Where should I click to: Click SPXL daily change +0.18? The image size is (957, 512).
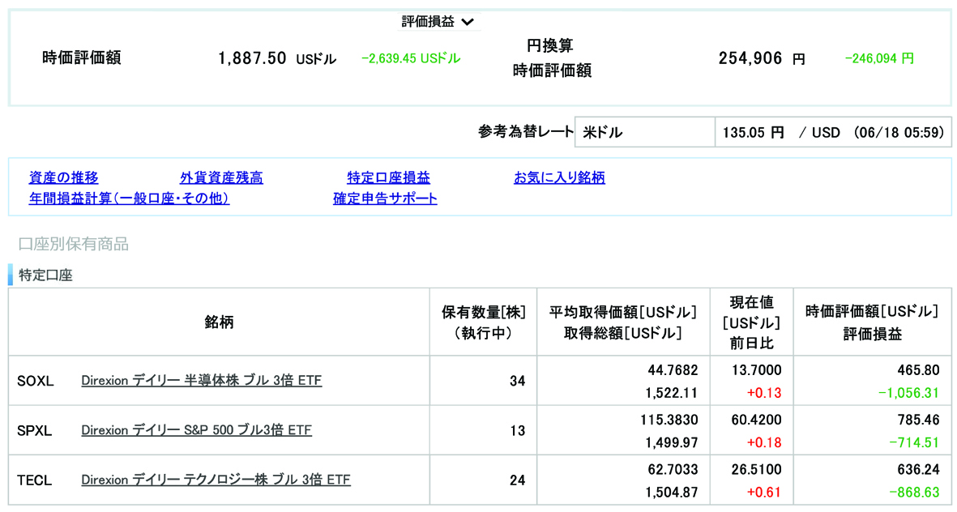tap(764, 442)
